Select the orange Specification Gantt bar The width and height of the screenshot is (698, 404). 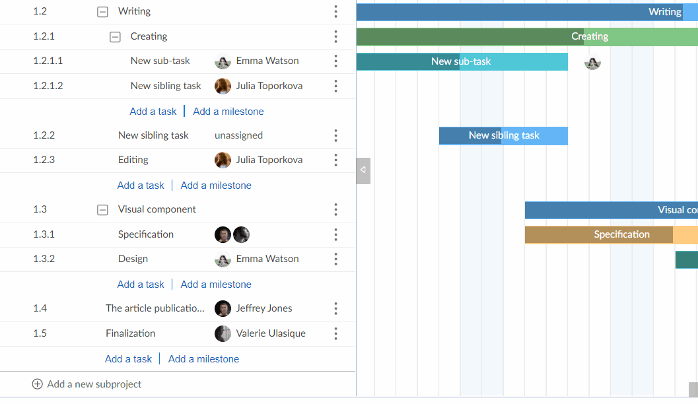click(611, 234)
